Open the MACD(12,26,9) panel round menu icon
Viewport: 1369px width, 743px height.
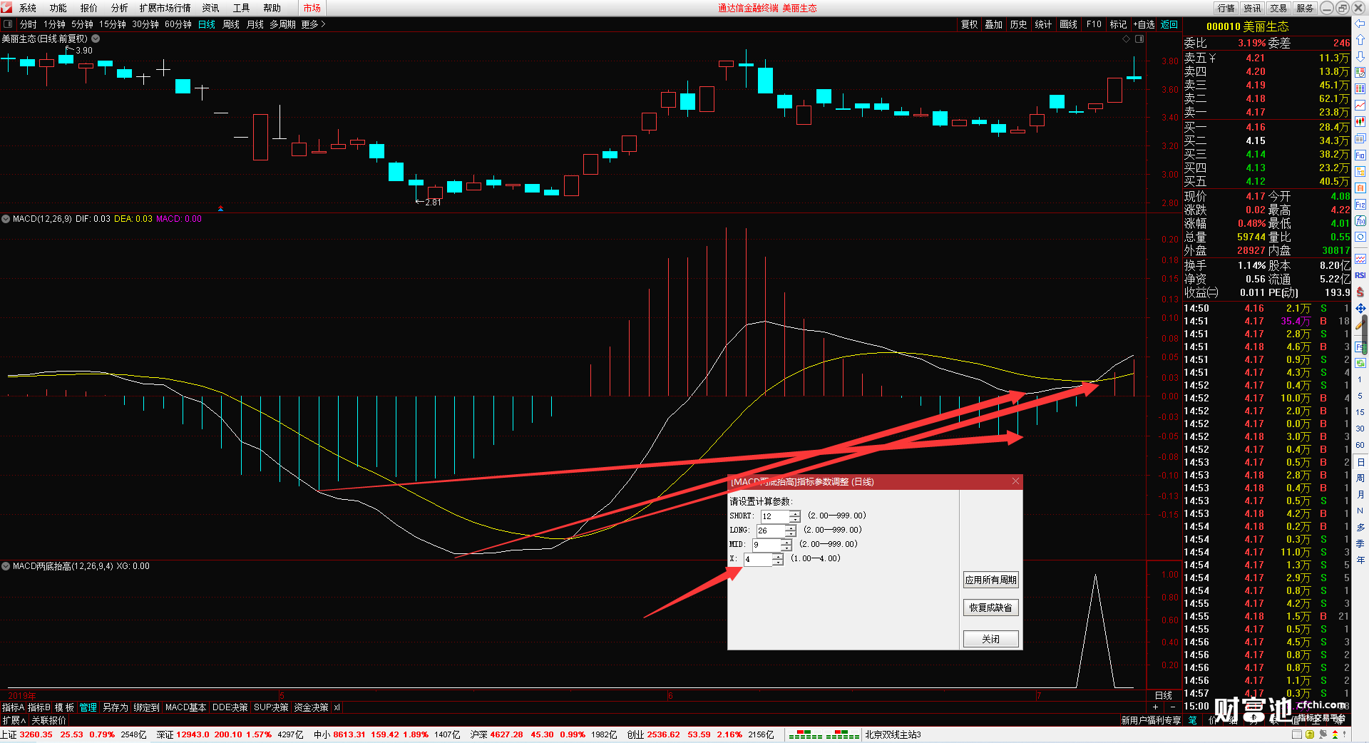[x=6, y=219]
